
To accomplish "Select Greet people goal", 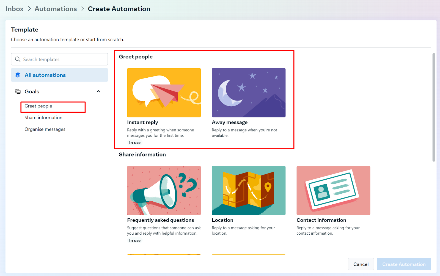I will 38,106.
